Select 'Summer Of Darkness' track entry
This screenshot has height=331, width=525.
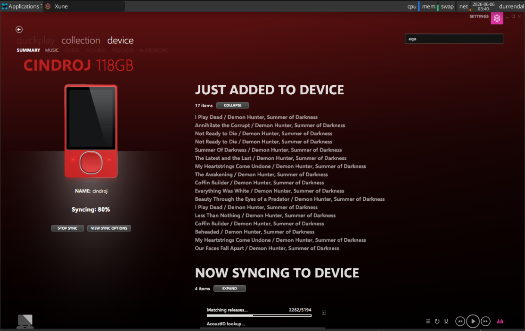(x=268, y=150)
